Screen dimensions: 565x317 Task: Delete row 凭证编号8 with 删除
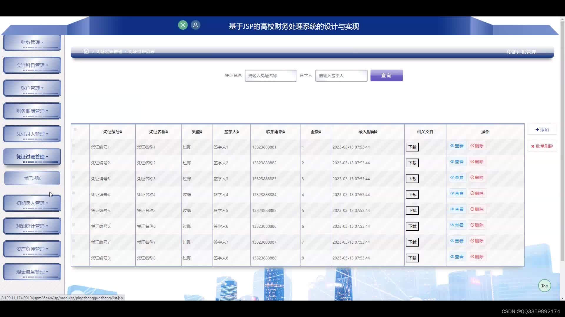point(477,257)
